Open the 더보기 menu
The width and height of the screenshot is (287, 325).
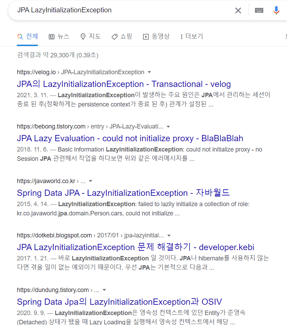tap(192, 36)
